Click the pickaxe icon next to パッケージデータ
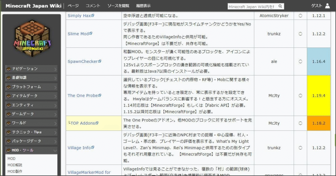 pyautogui.click(x=9, y=141)
